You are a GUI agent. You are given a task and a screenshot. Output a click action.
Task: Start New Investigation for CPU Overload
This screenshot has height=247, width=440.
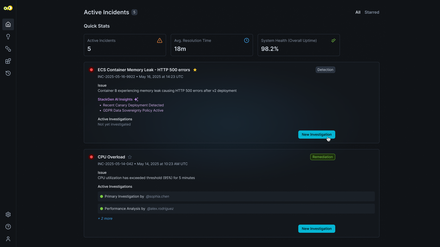point(316,229)
